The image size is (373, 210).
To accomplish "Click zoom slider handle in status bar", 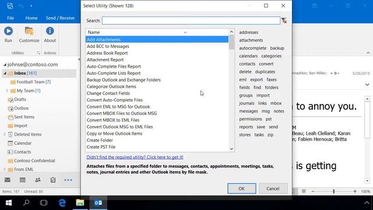I will pos(334,191).
